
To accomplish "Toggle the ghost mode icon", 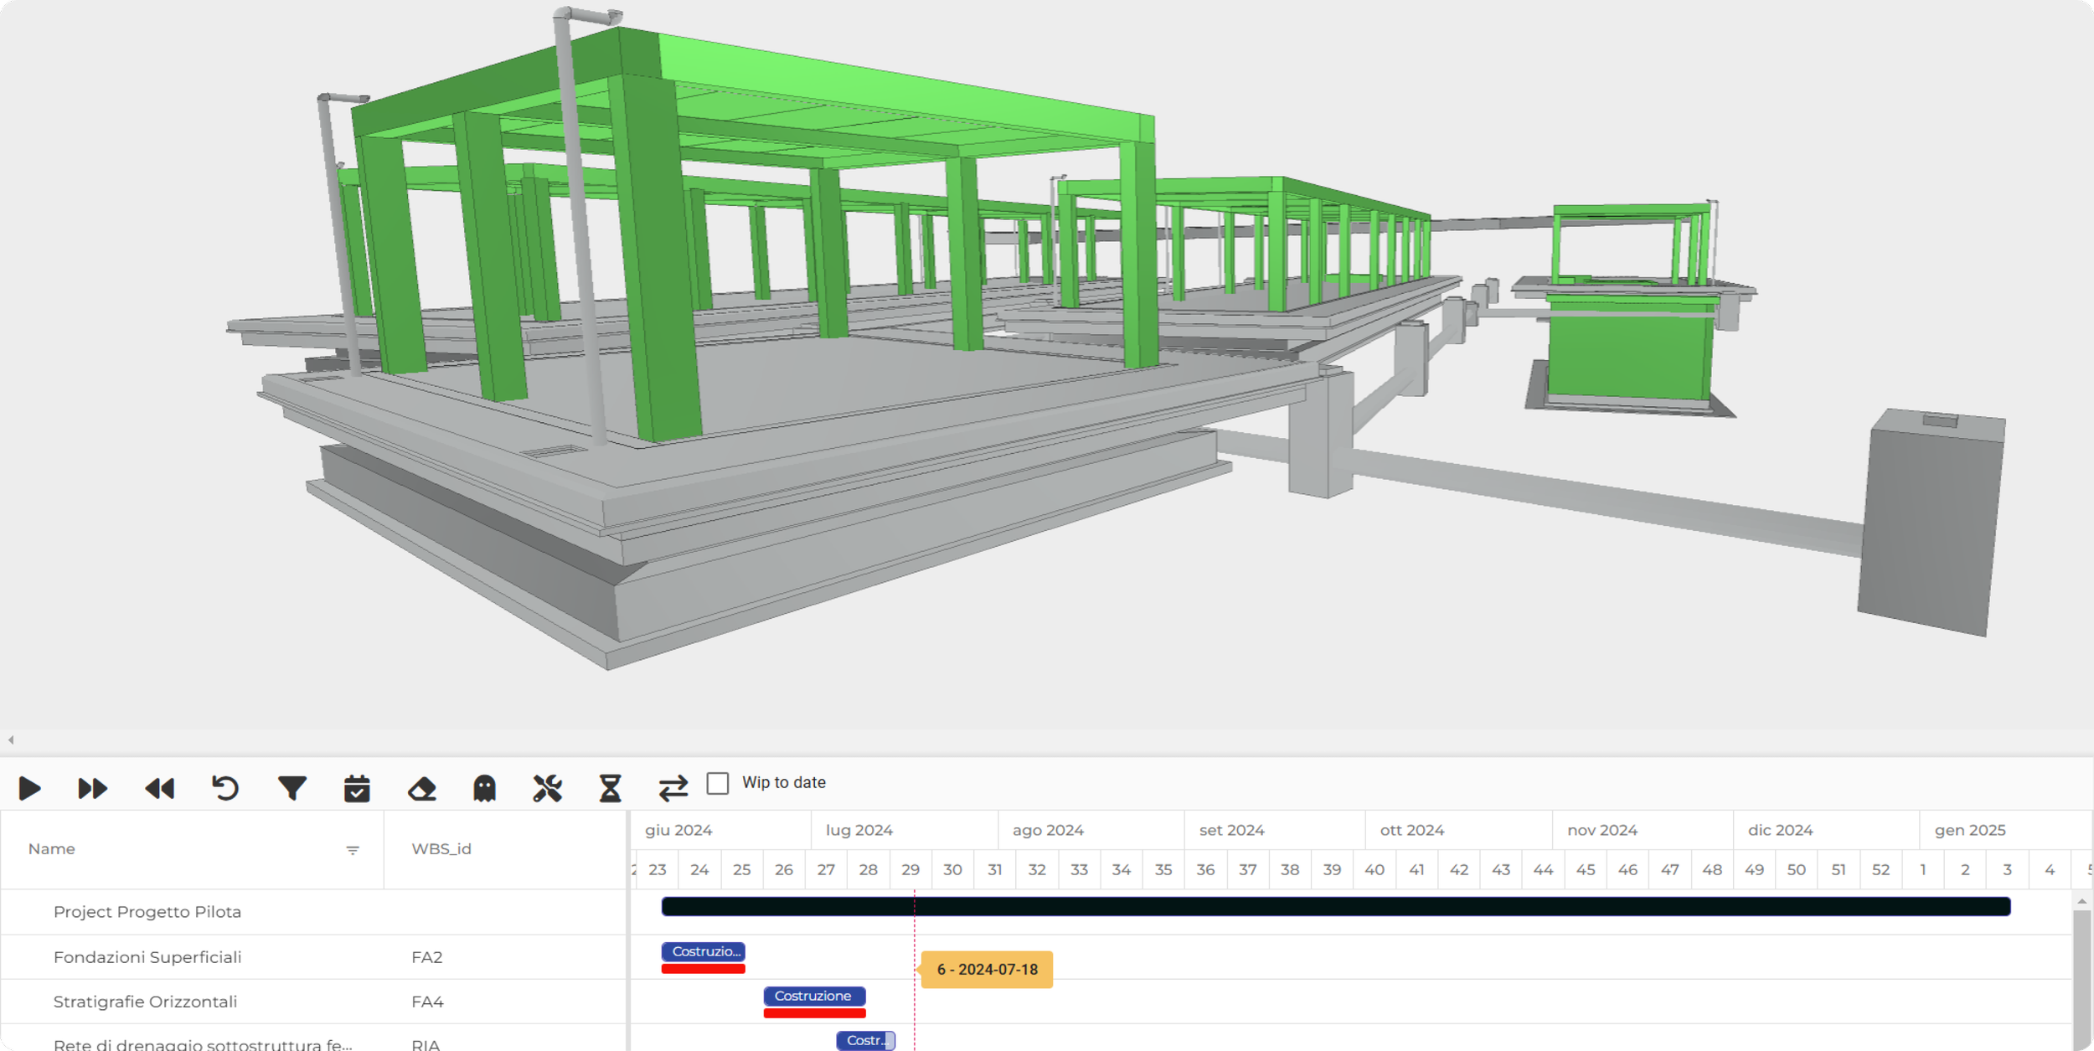I will click(x=485, y=788).
